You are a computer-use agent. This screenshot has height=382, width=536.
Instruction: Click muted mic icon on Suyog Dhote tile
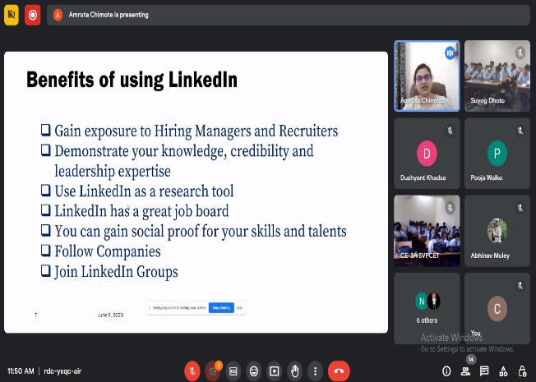[520, 53]
